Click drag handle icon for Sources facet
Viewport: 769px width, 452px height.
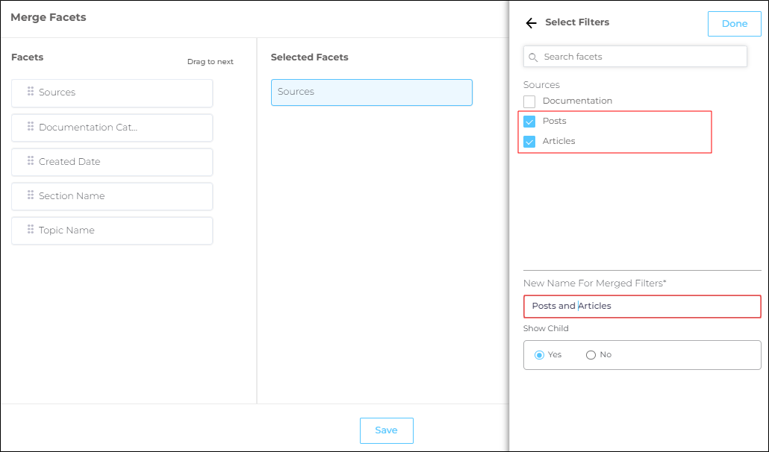click(31, 92)
